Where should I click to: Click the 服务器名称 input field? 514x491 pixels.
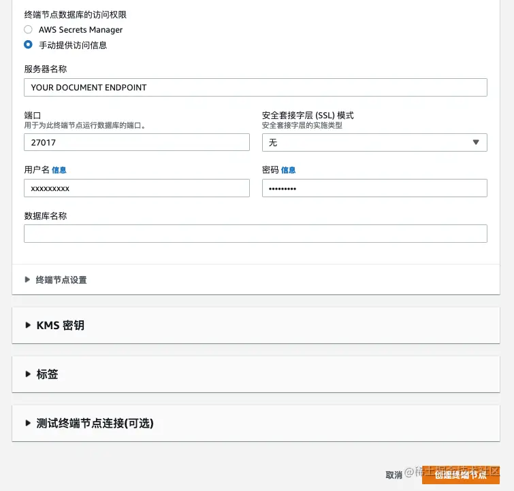[x=255, y=87]
